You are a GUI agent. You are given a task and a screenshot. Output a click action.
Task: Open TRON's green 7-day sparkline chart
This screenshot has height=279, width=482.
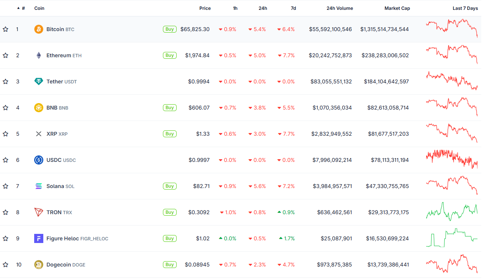452,212
